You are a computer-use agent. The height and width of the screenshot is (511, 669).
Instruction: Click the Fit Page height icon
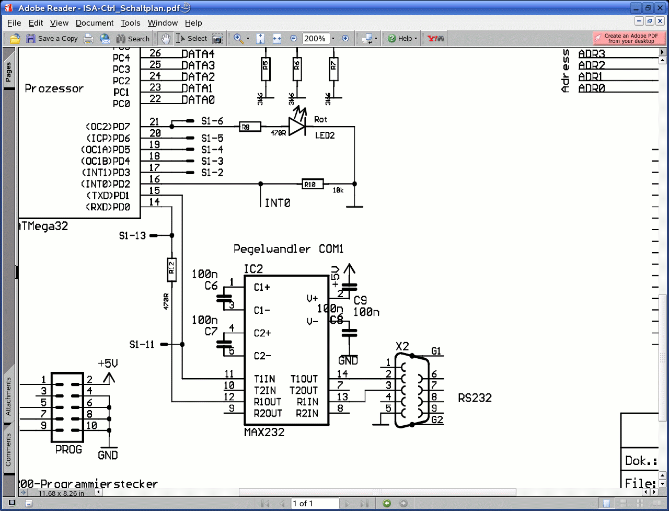coord(260,39)
